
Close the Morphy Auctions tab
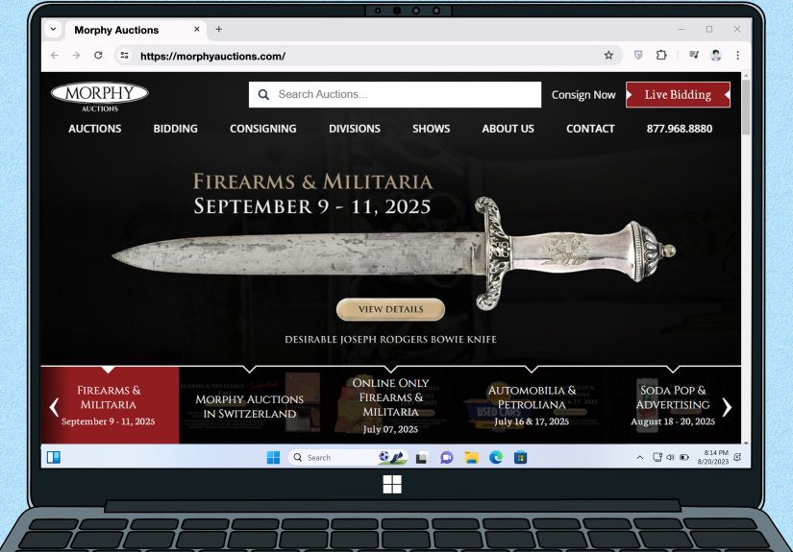197,30
